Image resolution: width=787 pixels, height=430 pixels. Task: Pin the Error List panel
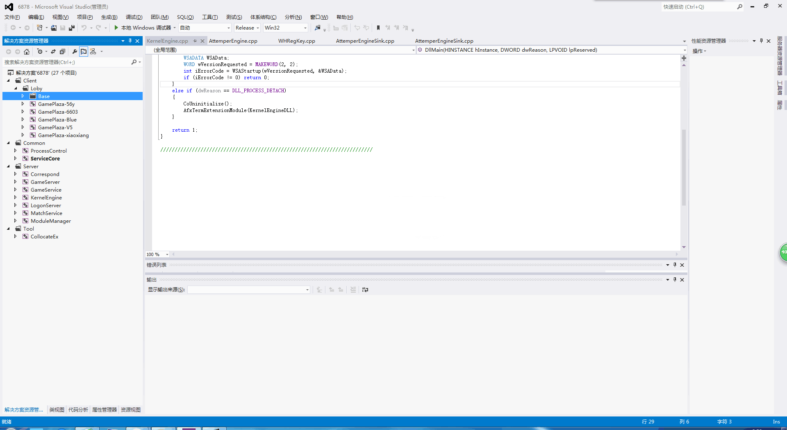675,265
